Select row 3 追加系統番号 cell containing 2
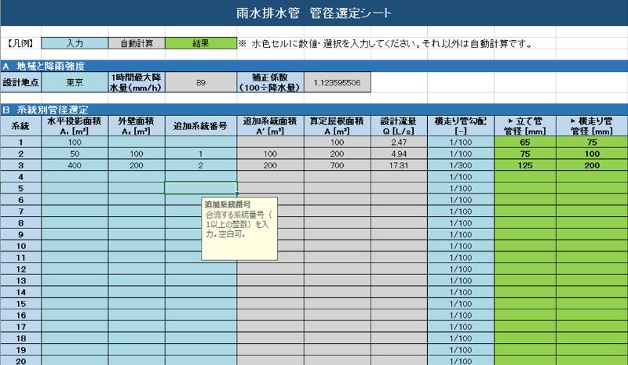The width and height of the screenshot is (628, 365). 200,166
